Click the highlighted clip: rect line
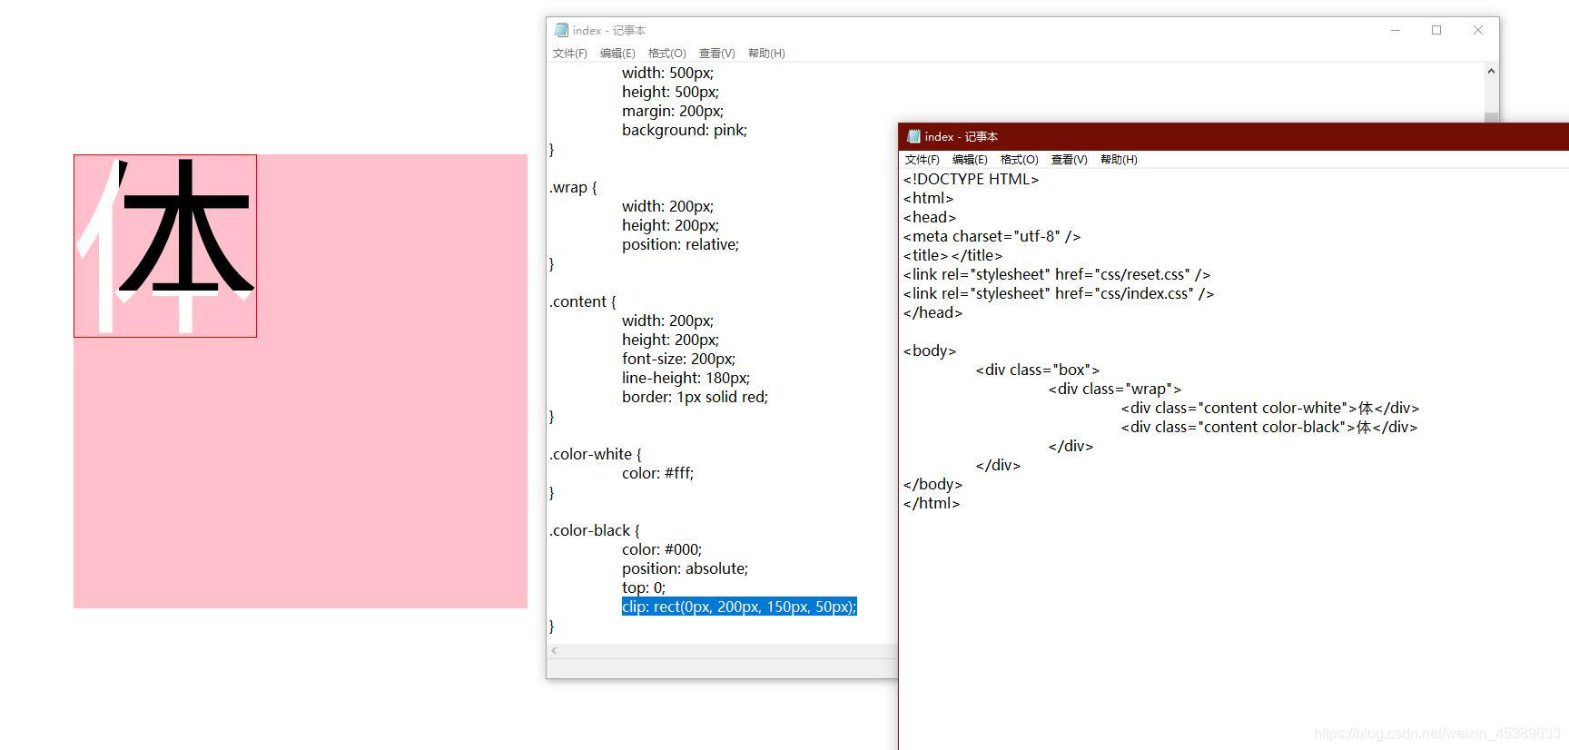The height and width of the screenshot is (750, 1569). tap(739, 607)
